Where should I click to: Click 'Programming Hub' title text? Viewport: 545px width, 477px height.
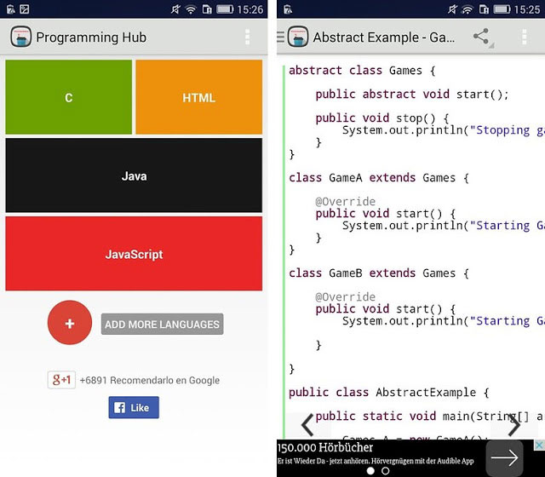coord(91,37)
